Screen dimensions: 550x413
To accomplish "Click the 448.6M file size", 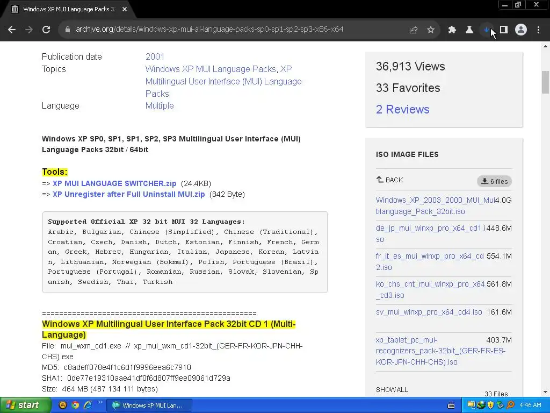I will coord(499,228).
